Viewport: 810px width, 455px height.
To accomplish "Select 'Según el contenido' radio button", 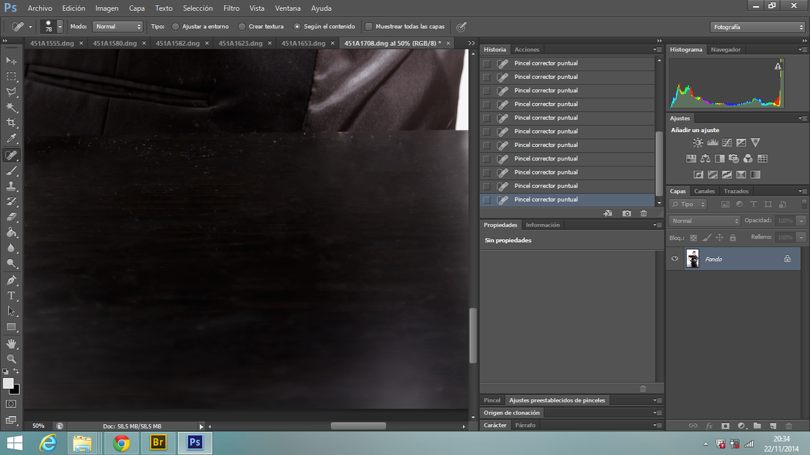I will (x=297, y=27).
